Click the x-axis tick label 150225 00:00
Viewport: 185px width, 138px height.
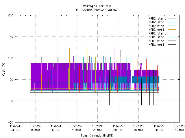[118, 128]
